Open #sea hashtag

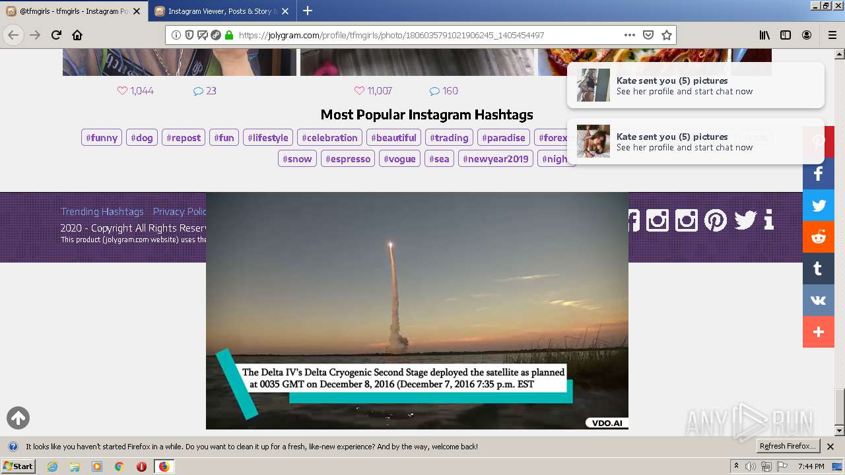[439, 159]
